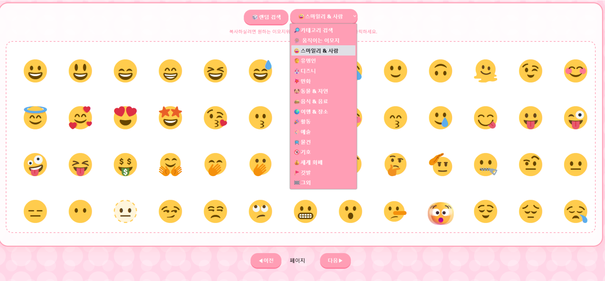The width and height of the screenshot is (605, 281).
Task: Go to next page with 다음 button
Action: point(335,261)
